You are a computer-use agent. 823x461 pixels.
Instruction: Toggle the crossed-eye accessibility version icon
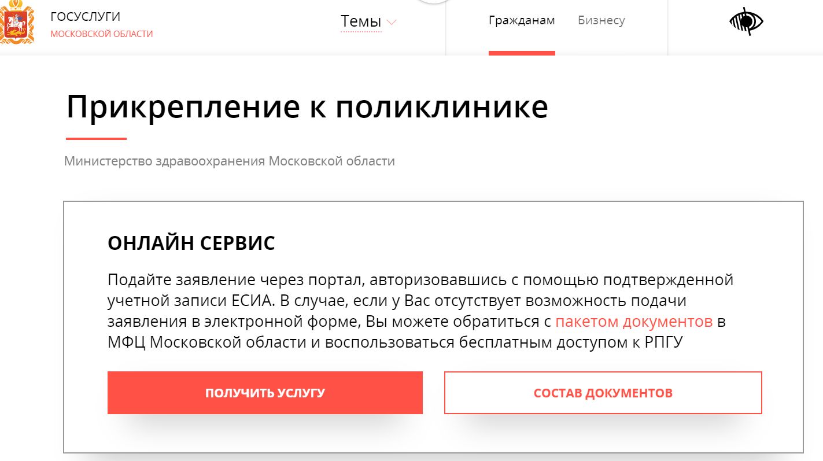[x=746, y=22]
